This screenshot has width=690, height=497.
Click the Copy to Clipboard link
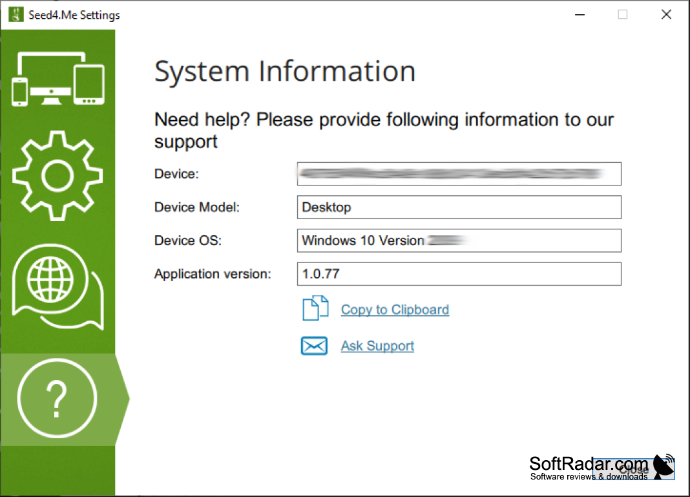(395, 310)
